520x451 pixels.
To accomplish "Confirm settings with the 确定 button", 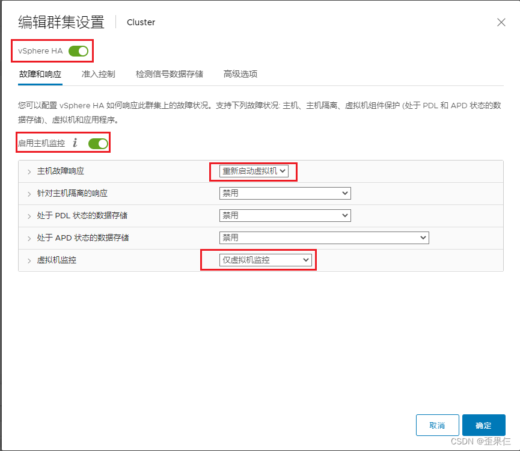I will [483, 425].
